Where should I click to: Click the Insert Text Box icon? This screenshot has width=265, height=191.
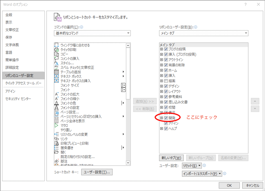pos(56,81)
